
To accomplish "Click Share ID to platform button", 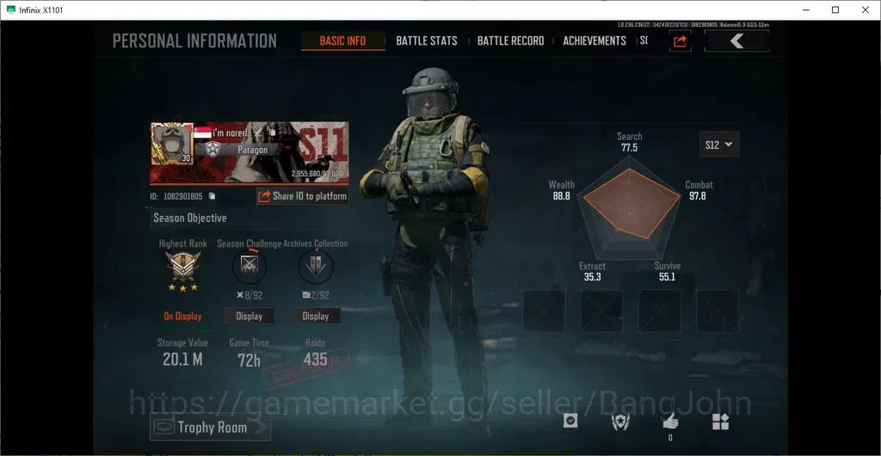I will coord(302,196).
